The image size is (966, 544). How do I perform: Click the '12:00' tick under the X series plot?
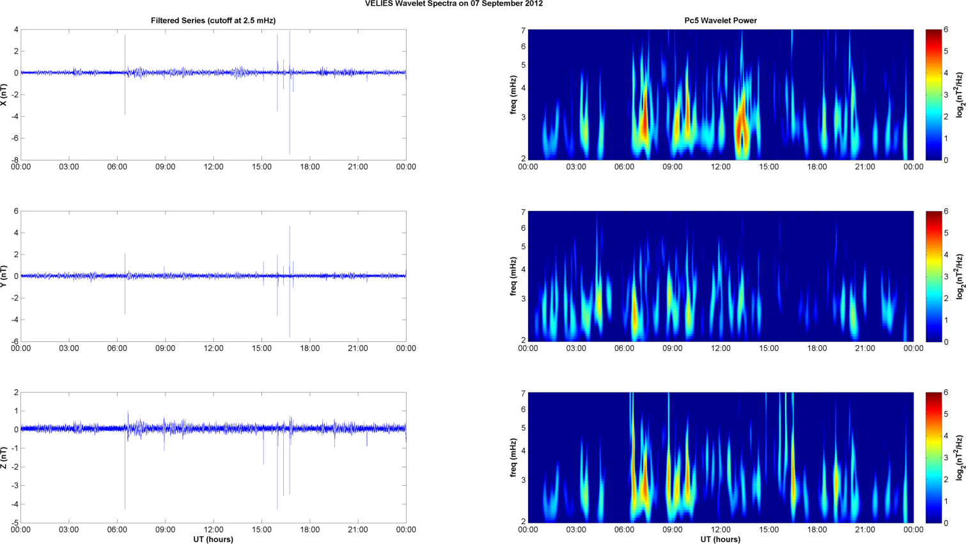pos(214,167)
